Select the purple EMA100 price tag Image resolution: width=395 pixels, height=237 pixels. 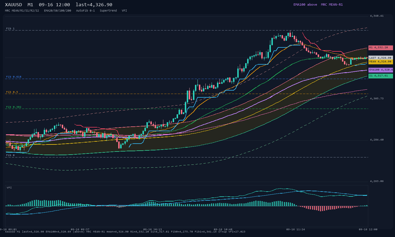click(x=381, y=70)
